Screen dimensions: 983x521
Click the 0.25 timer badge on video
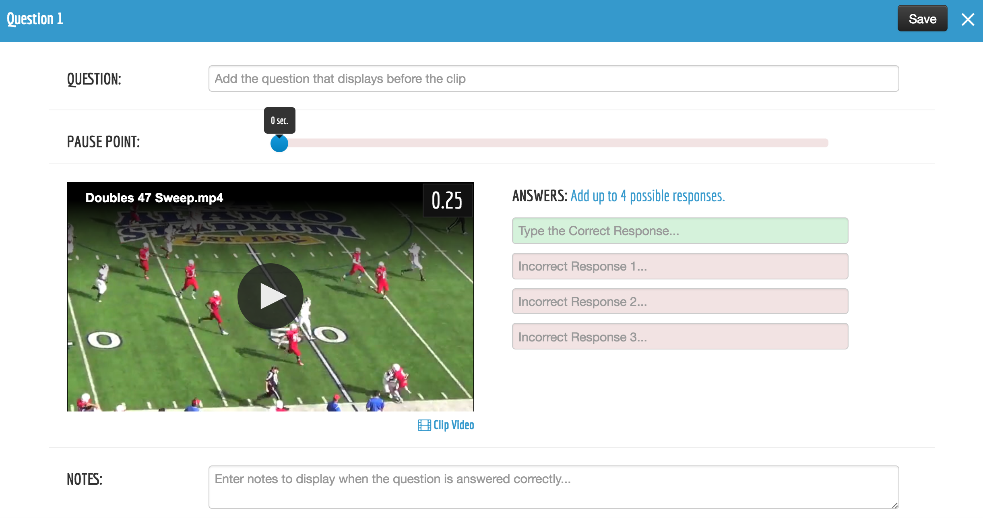pyautogui.click(x=447, y=201)
